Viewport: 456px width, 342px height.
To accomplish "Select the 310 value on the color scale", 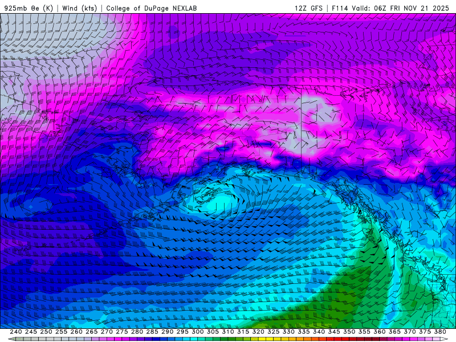I will [227, 332].
